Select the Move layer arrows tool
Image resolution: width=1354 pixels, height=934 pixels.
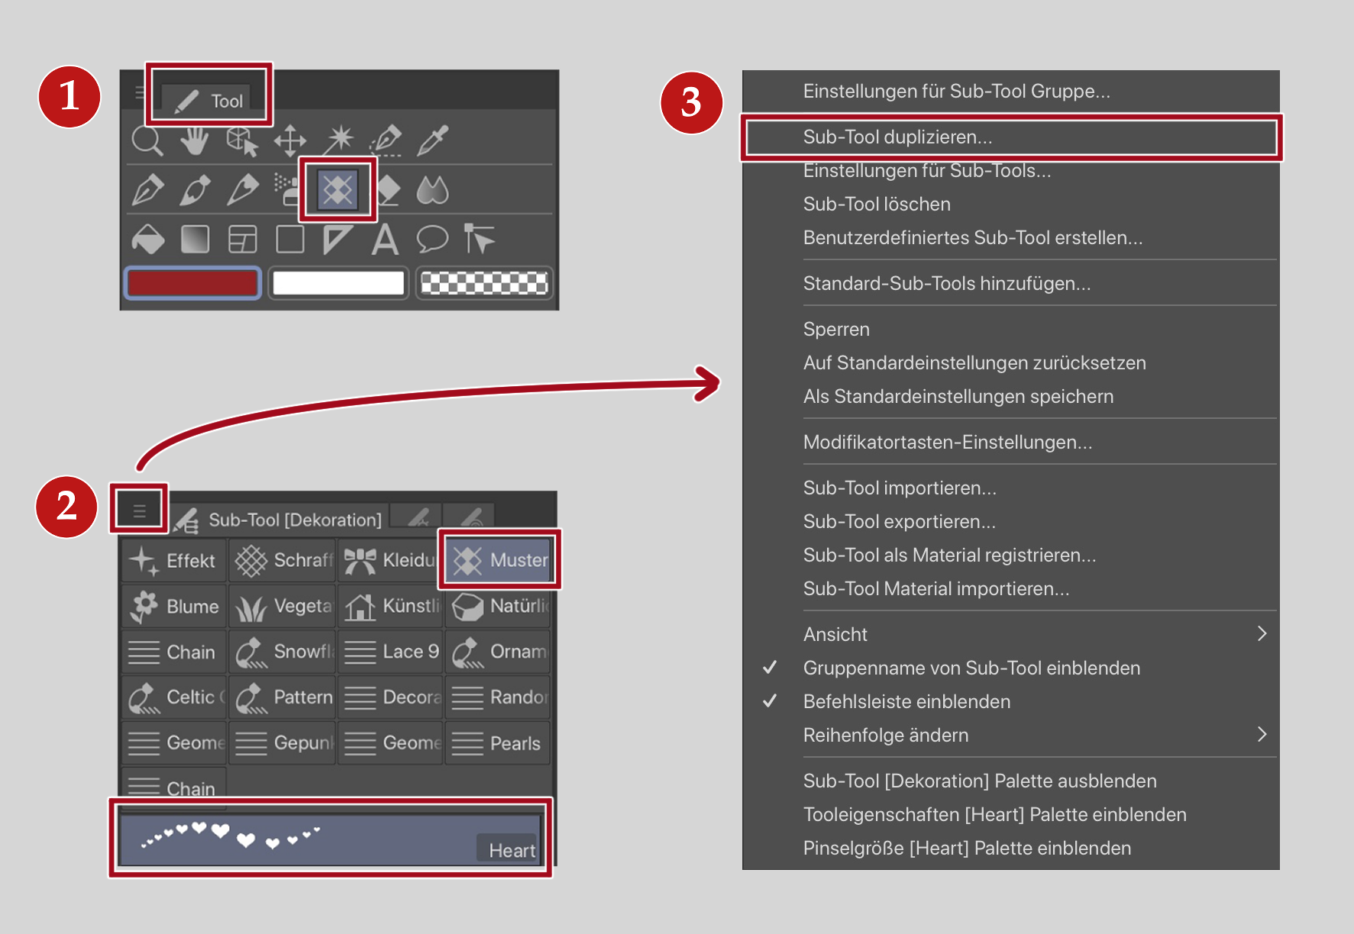tap(290, 141)
